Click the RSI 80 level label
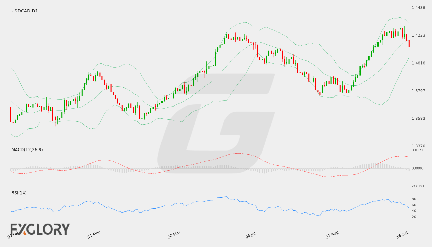The image size is (432, 247). 414,199
